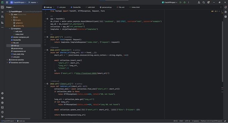
Task: Expand the Scripts folder
Action: coord(12,20)
